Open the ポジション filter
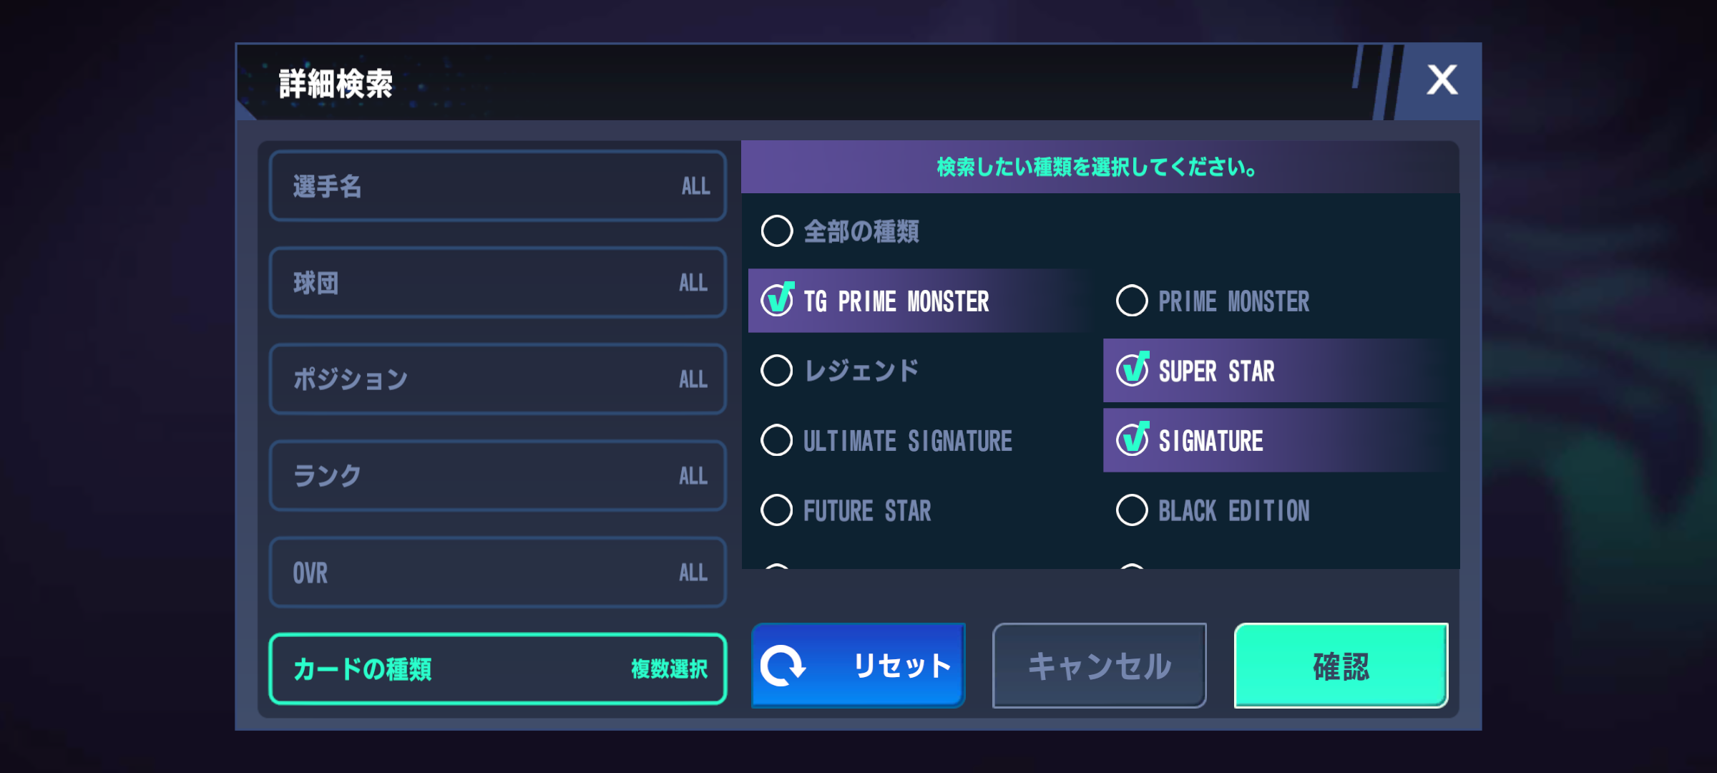Viewport: 1717px width, 773px height. coord(498,379)
